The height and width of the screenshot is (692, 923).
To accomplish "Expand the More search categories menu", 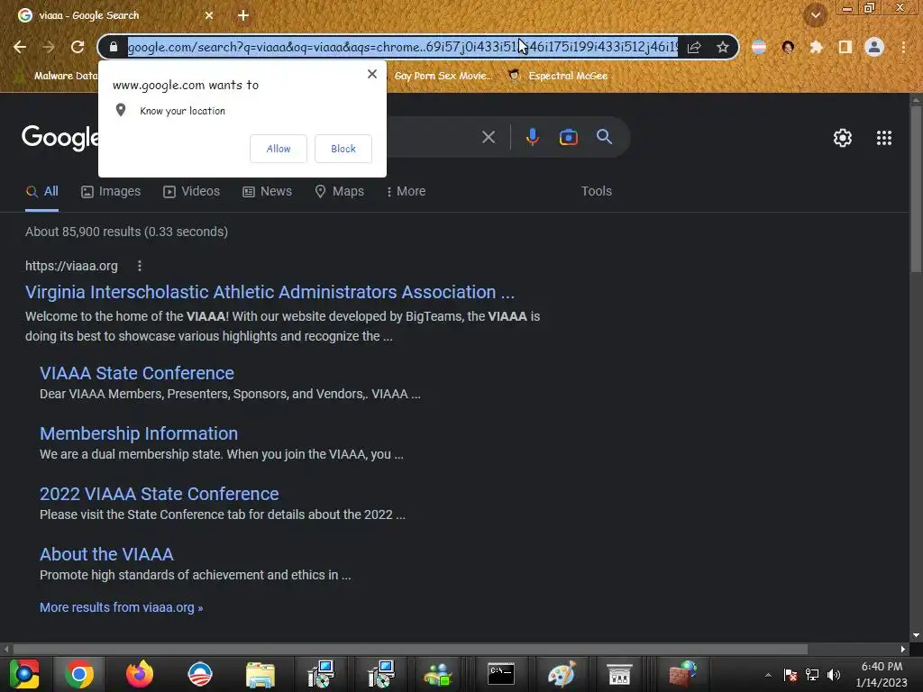I will click(407, 191).
